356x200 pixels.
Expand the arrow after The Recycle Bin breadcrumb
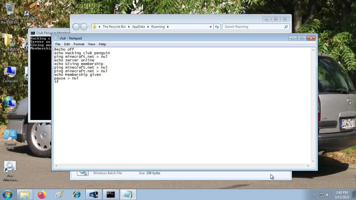(x=129, y=27)
